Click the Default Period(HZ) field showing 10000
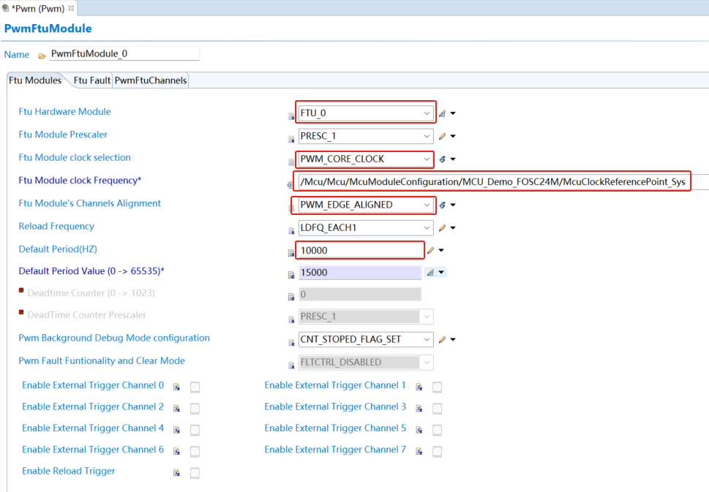Image resolution: width=709 pixels, height=492 pixels. (x=359, y=251)
